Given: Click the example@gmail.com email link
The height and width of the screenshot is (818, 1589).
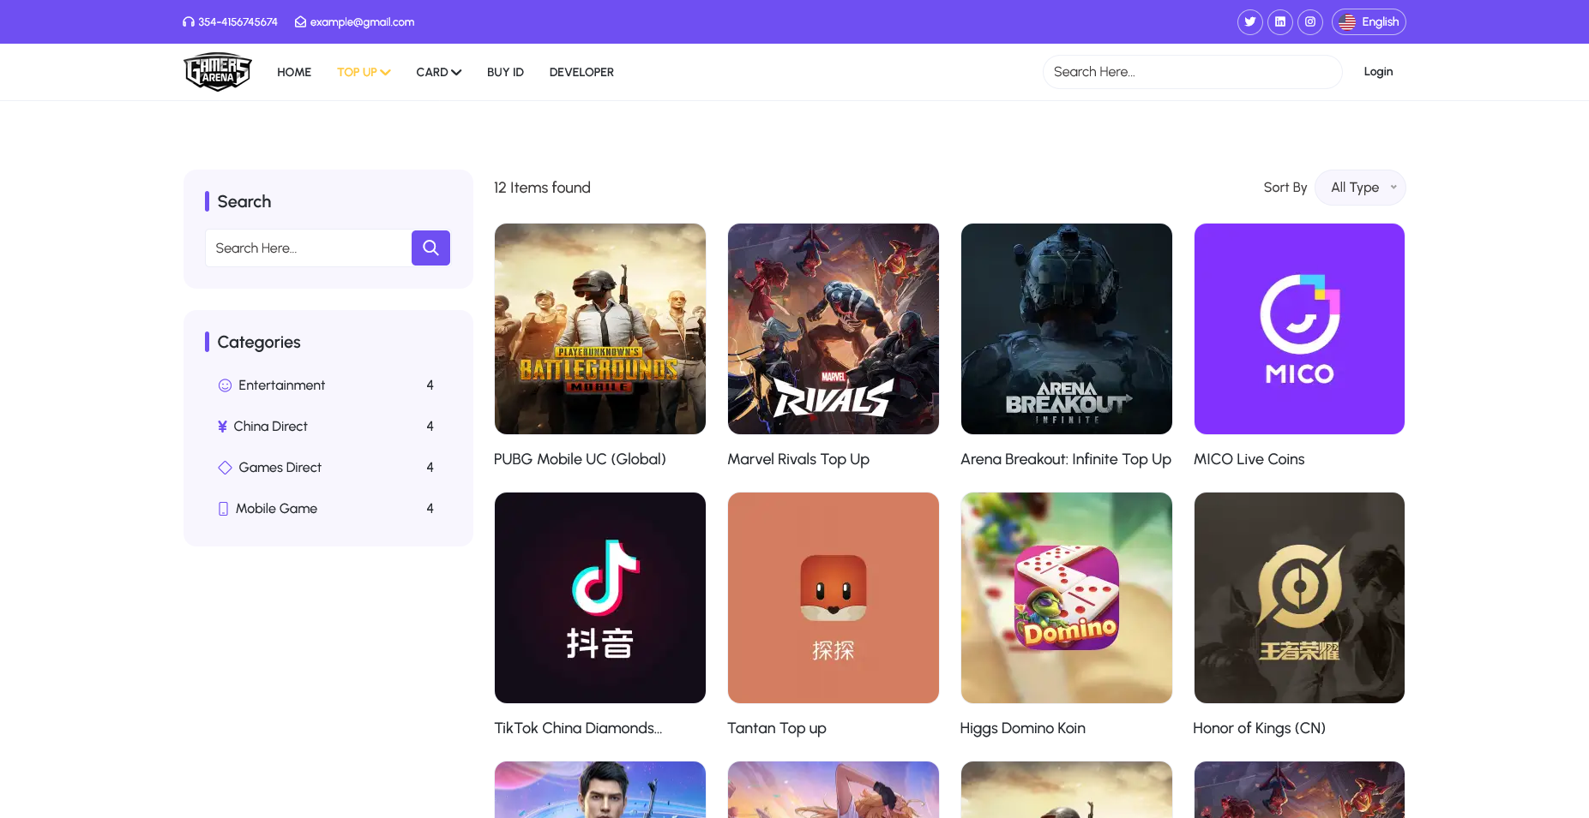Looking at the screenshot, I should [x=362, y=22].
